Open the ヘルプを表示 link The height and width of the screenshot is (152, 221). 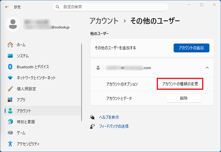point(109,117)
